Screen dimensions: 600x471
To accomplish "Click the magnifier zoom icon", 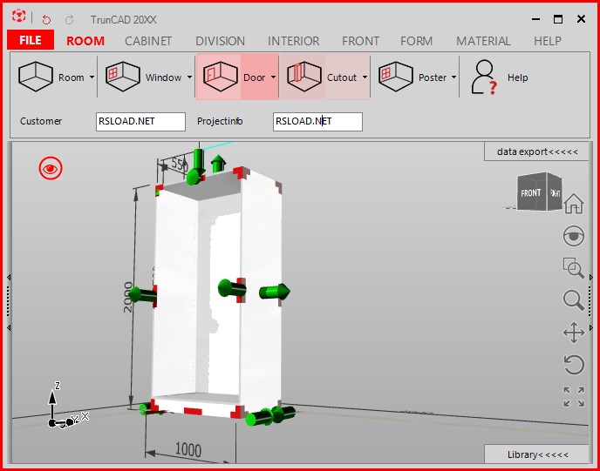I will click(x=573, y=299).
